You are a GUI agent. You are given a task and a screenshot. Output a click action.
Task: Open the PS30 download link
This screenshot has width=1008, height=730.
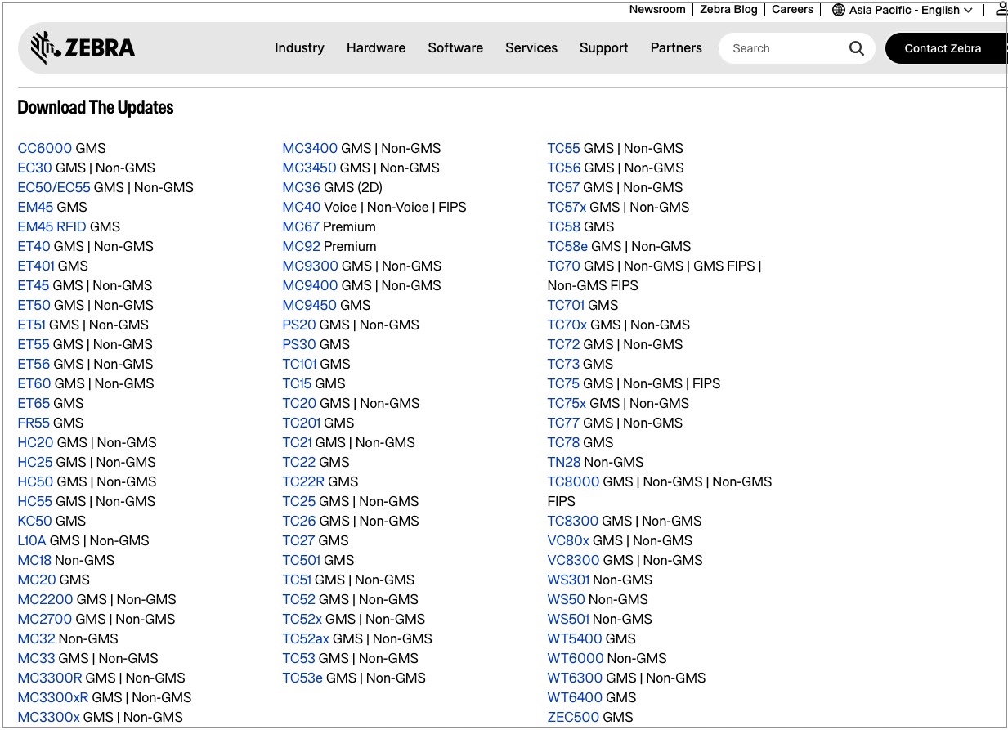point(299,344)
